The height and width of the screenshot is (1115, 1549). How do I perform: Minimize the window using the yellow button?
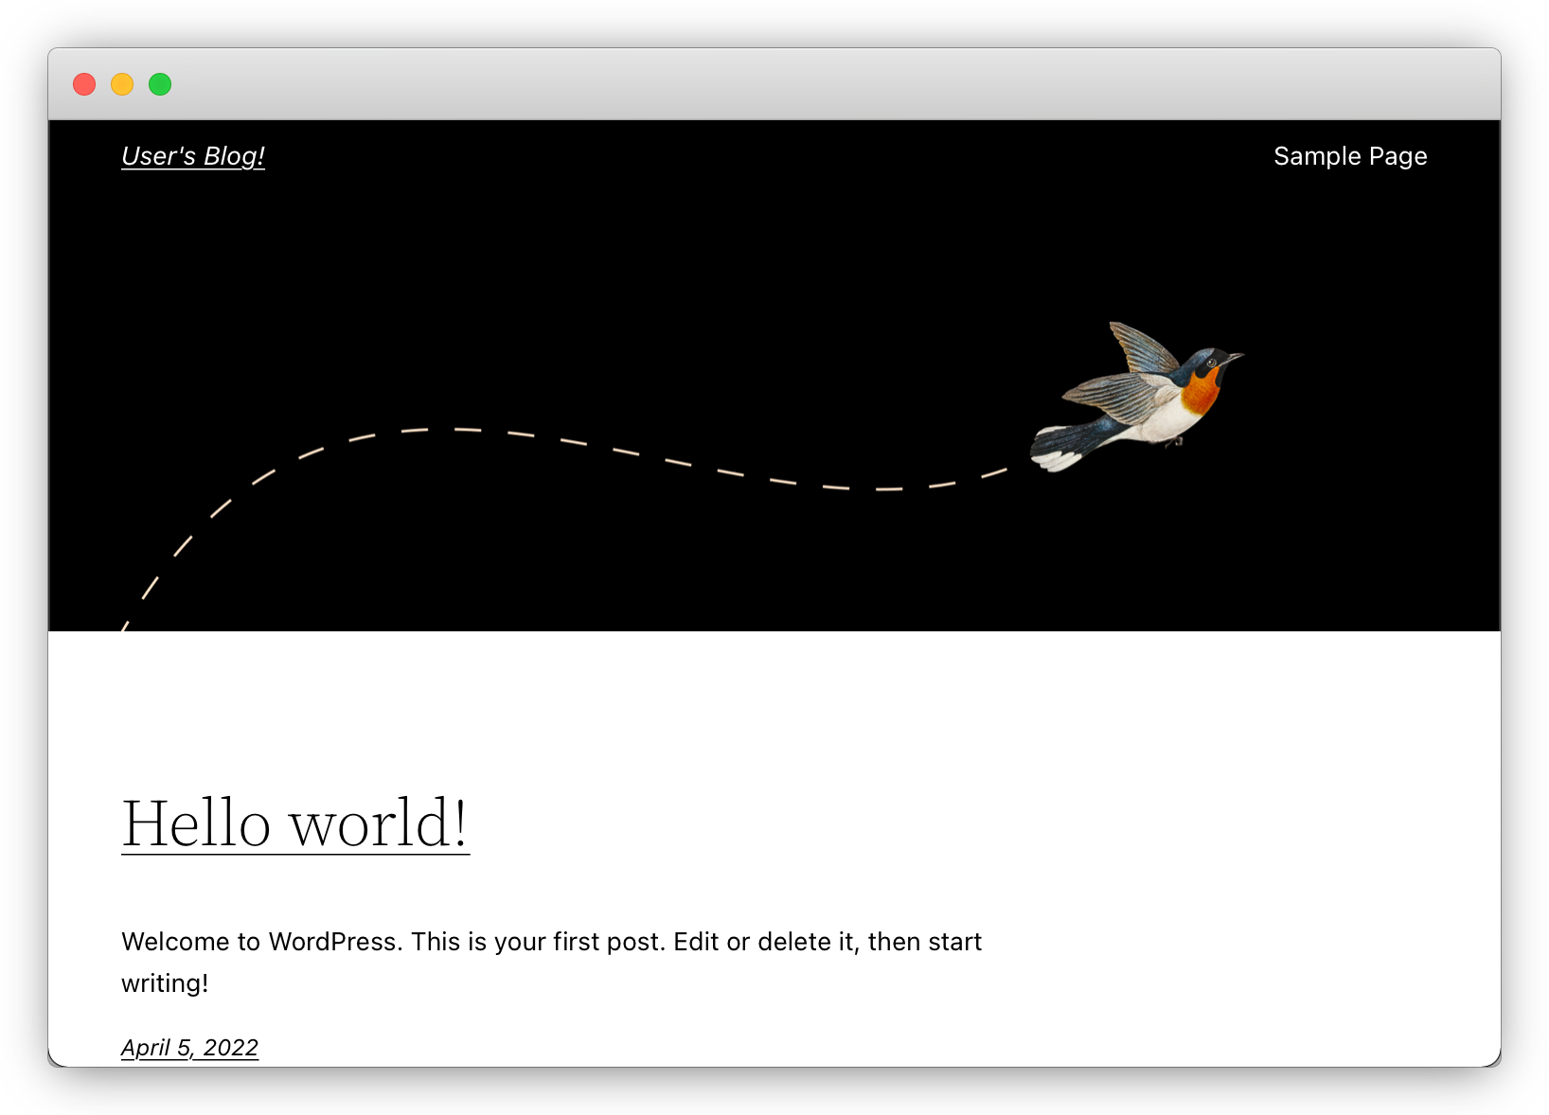[122, 84]
